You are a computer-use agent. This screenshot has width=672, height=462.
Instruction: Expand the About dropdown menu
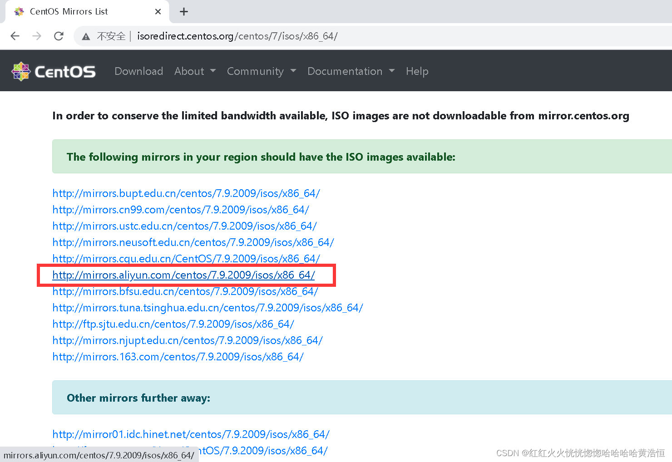pos(195,71)
